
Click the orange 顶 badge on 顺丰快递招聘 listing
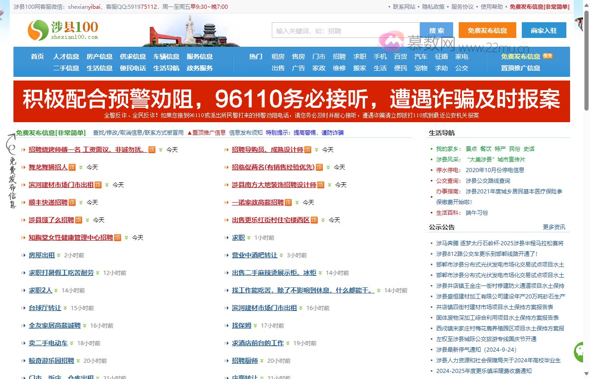tap(72, 202)
